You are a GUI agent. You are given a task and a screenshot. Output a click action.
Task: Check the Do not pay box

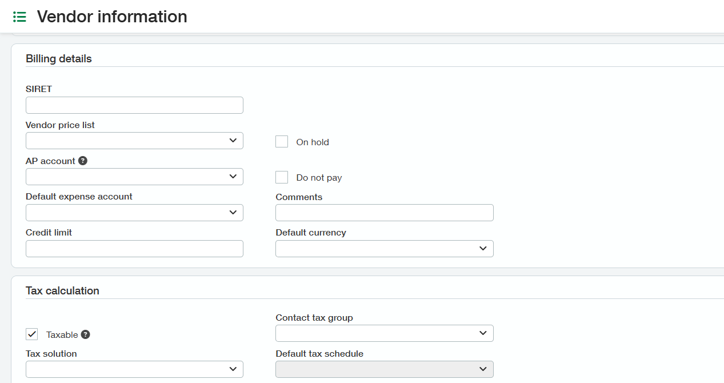pos(282,177)
